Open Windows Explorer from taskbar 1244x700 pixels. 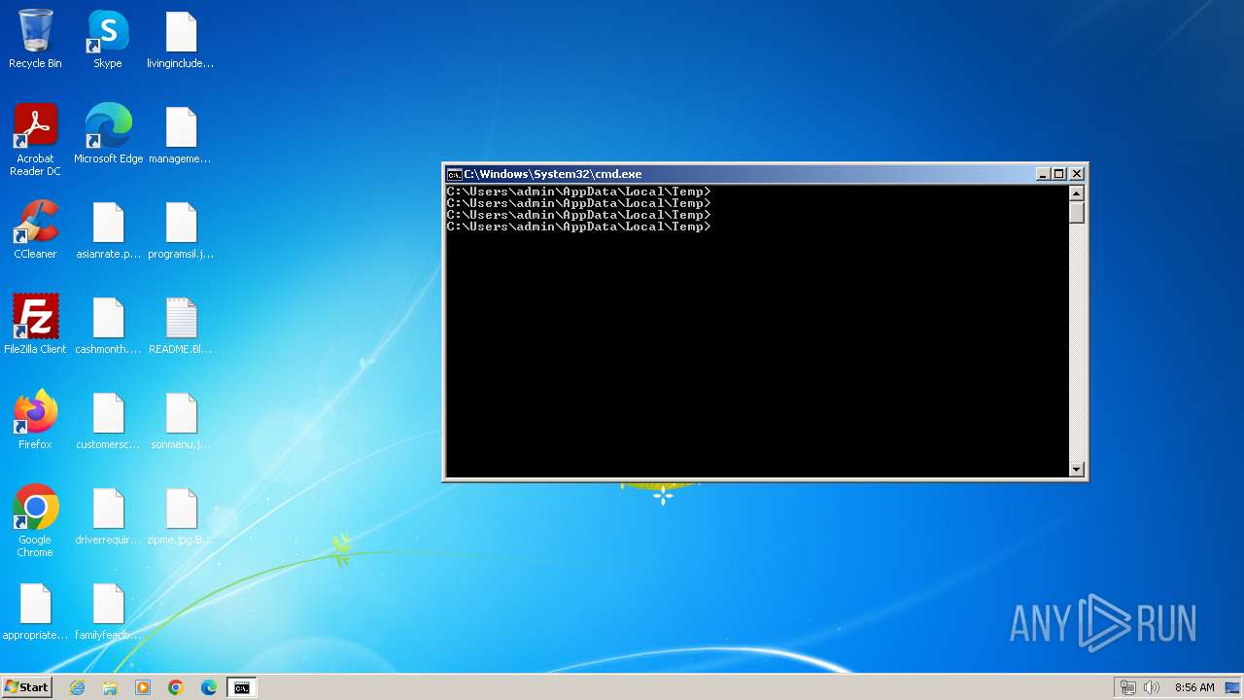click(110, 687)
